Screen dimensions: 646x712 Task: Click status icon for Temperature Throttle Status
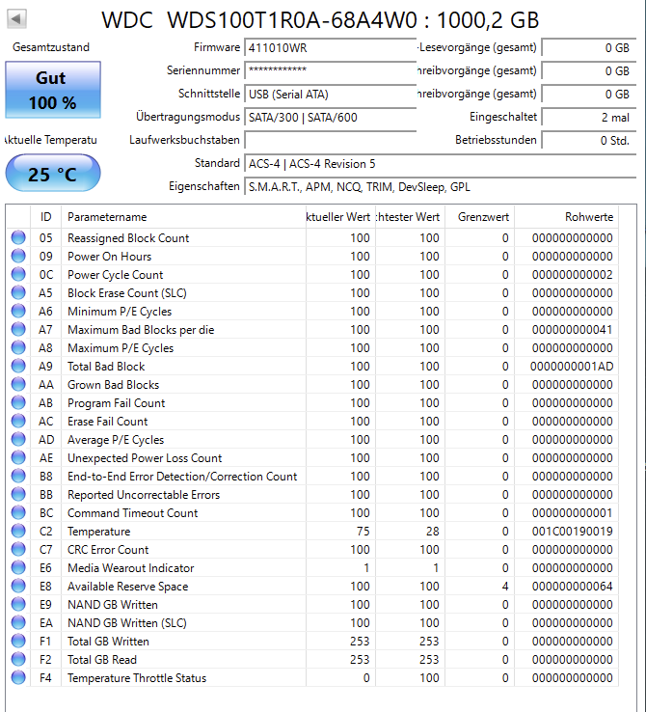(18, 677)
